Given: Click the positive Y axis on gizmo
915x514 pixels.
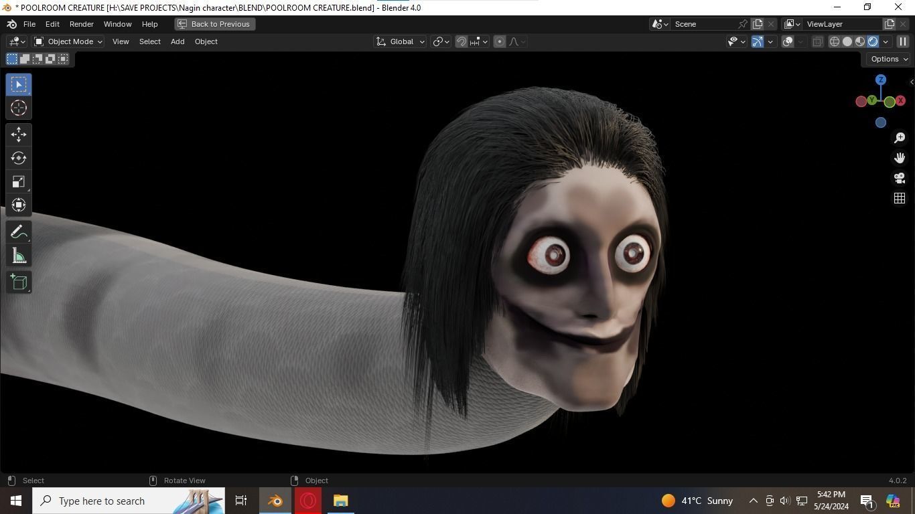Looking at the screenshot, I should click(871, 100).
